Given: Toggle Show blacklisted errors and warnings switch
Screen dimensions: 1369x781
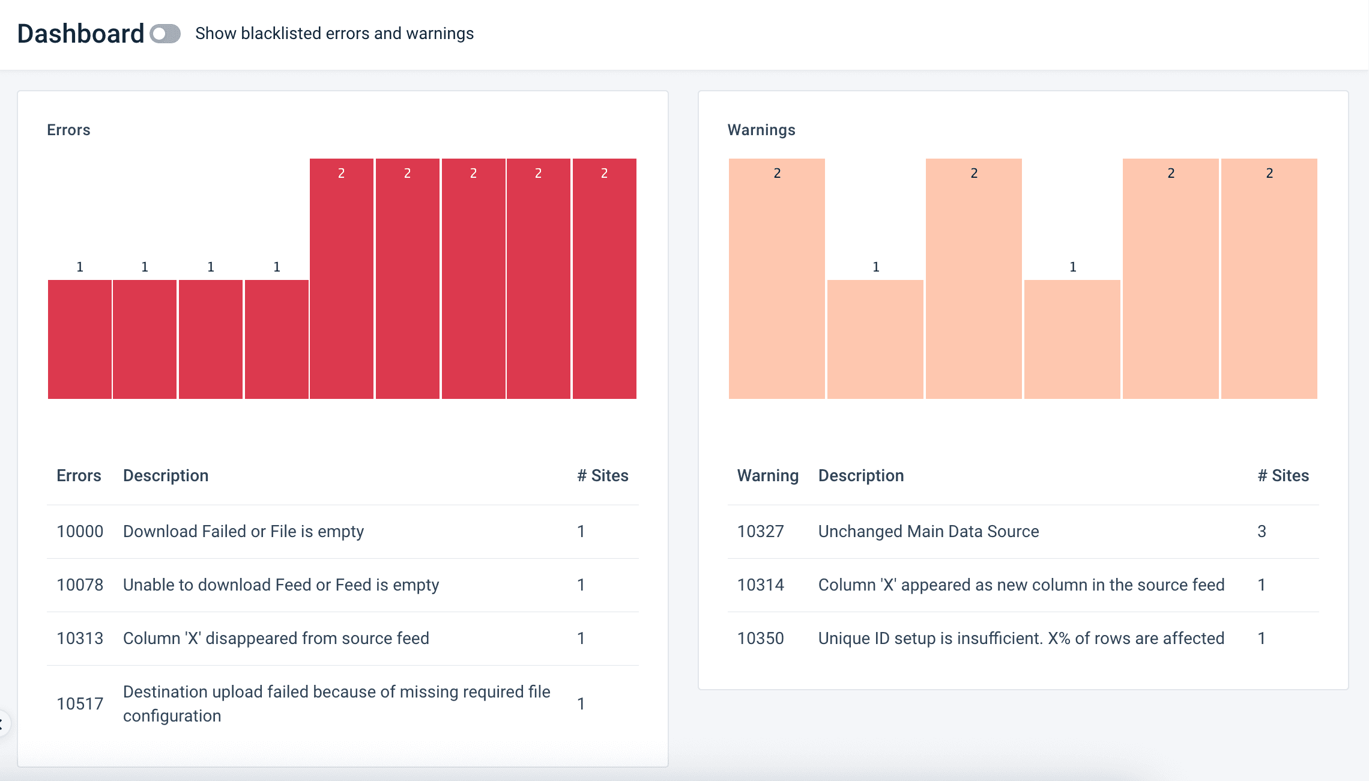Looking at the screenshot, I should tap(165, 34).
